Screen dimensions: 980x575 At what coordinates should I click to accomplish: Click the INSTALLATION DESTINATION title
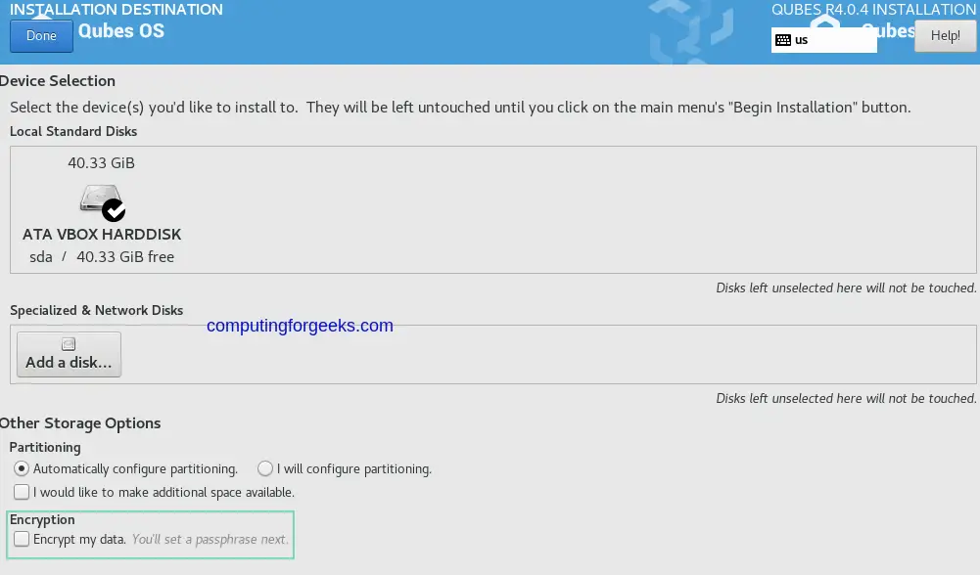click(117, 10)
